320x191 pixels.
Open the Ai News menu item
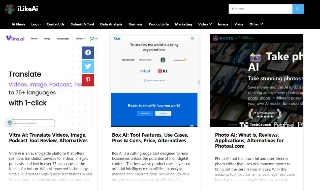click(x=18, y=24)
